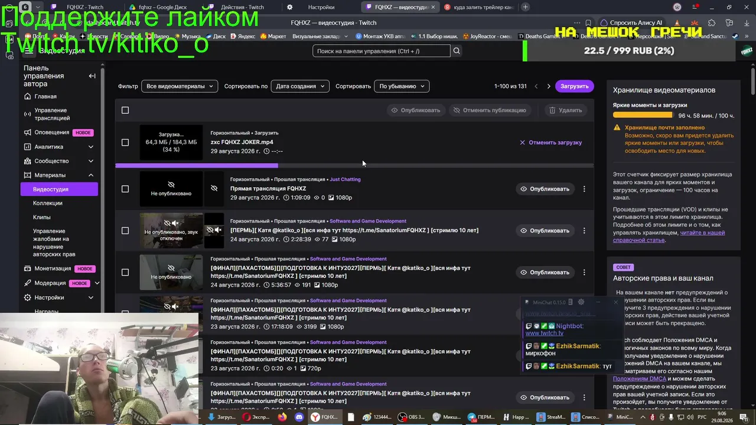Collapse the Материалы section chevron
Image resolution: width=756 pixels, height=425 pixels.
coord(91,175)
